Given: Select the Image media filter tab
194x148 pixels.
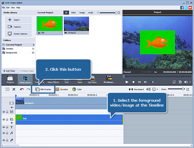Looking at the screenshot, I should click(x=82, y=13).
